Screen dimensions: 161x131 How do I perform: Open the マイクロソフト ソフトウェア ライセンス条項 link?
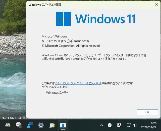pos(78,83)
